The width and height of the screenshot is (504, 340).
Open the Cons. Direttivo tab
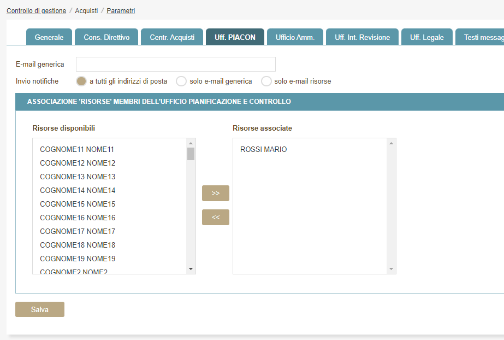(x=106, y=37)
